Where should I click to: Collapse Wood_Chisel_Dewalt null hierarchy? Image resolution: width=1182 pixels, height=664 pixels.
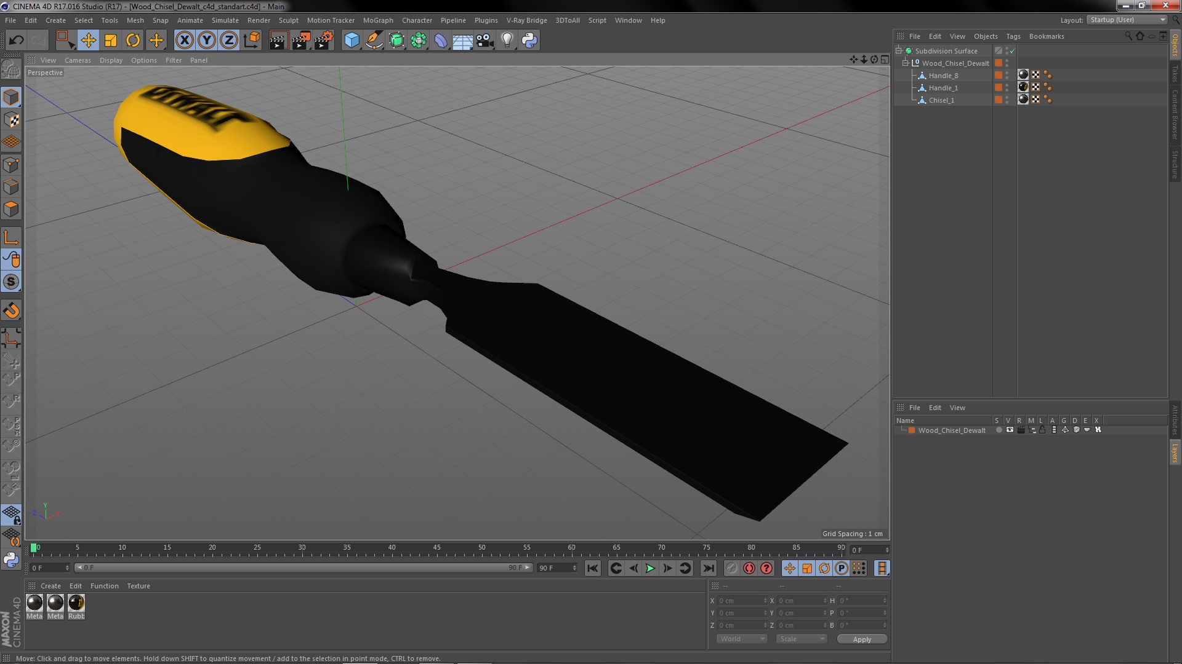click(x=906, y=63)
